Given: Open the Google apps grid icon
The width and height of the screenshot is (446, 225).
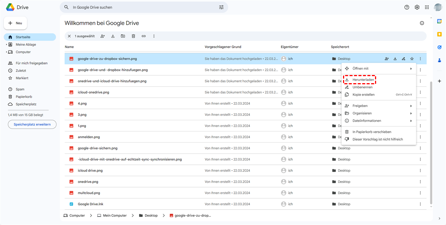Looking at the screenshot, I should coord(427,7).
